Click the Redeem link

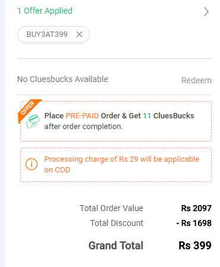pyautogui.click(x=196, y=80)
